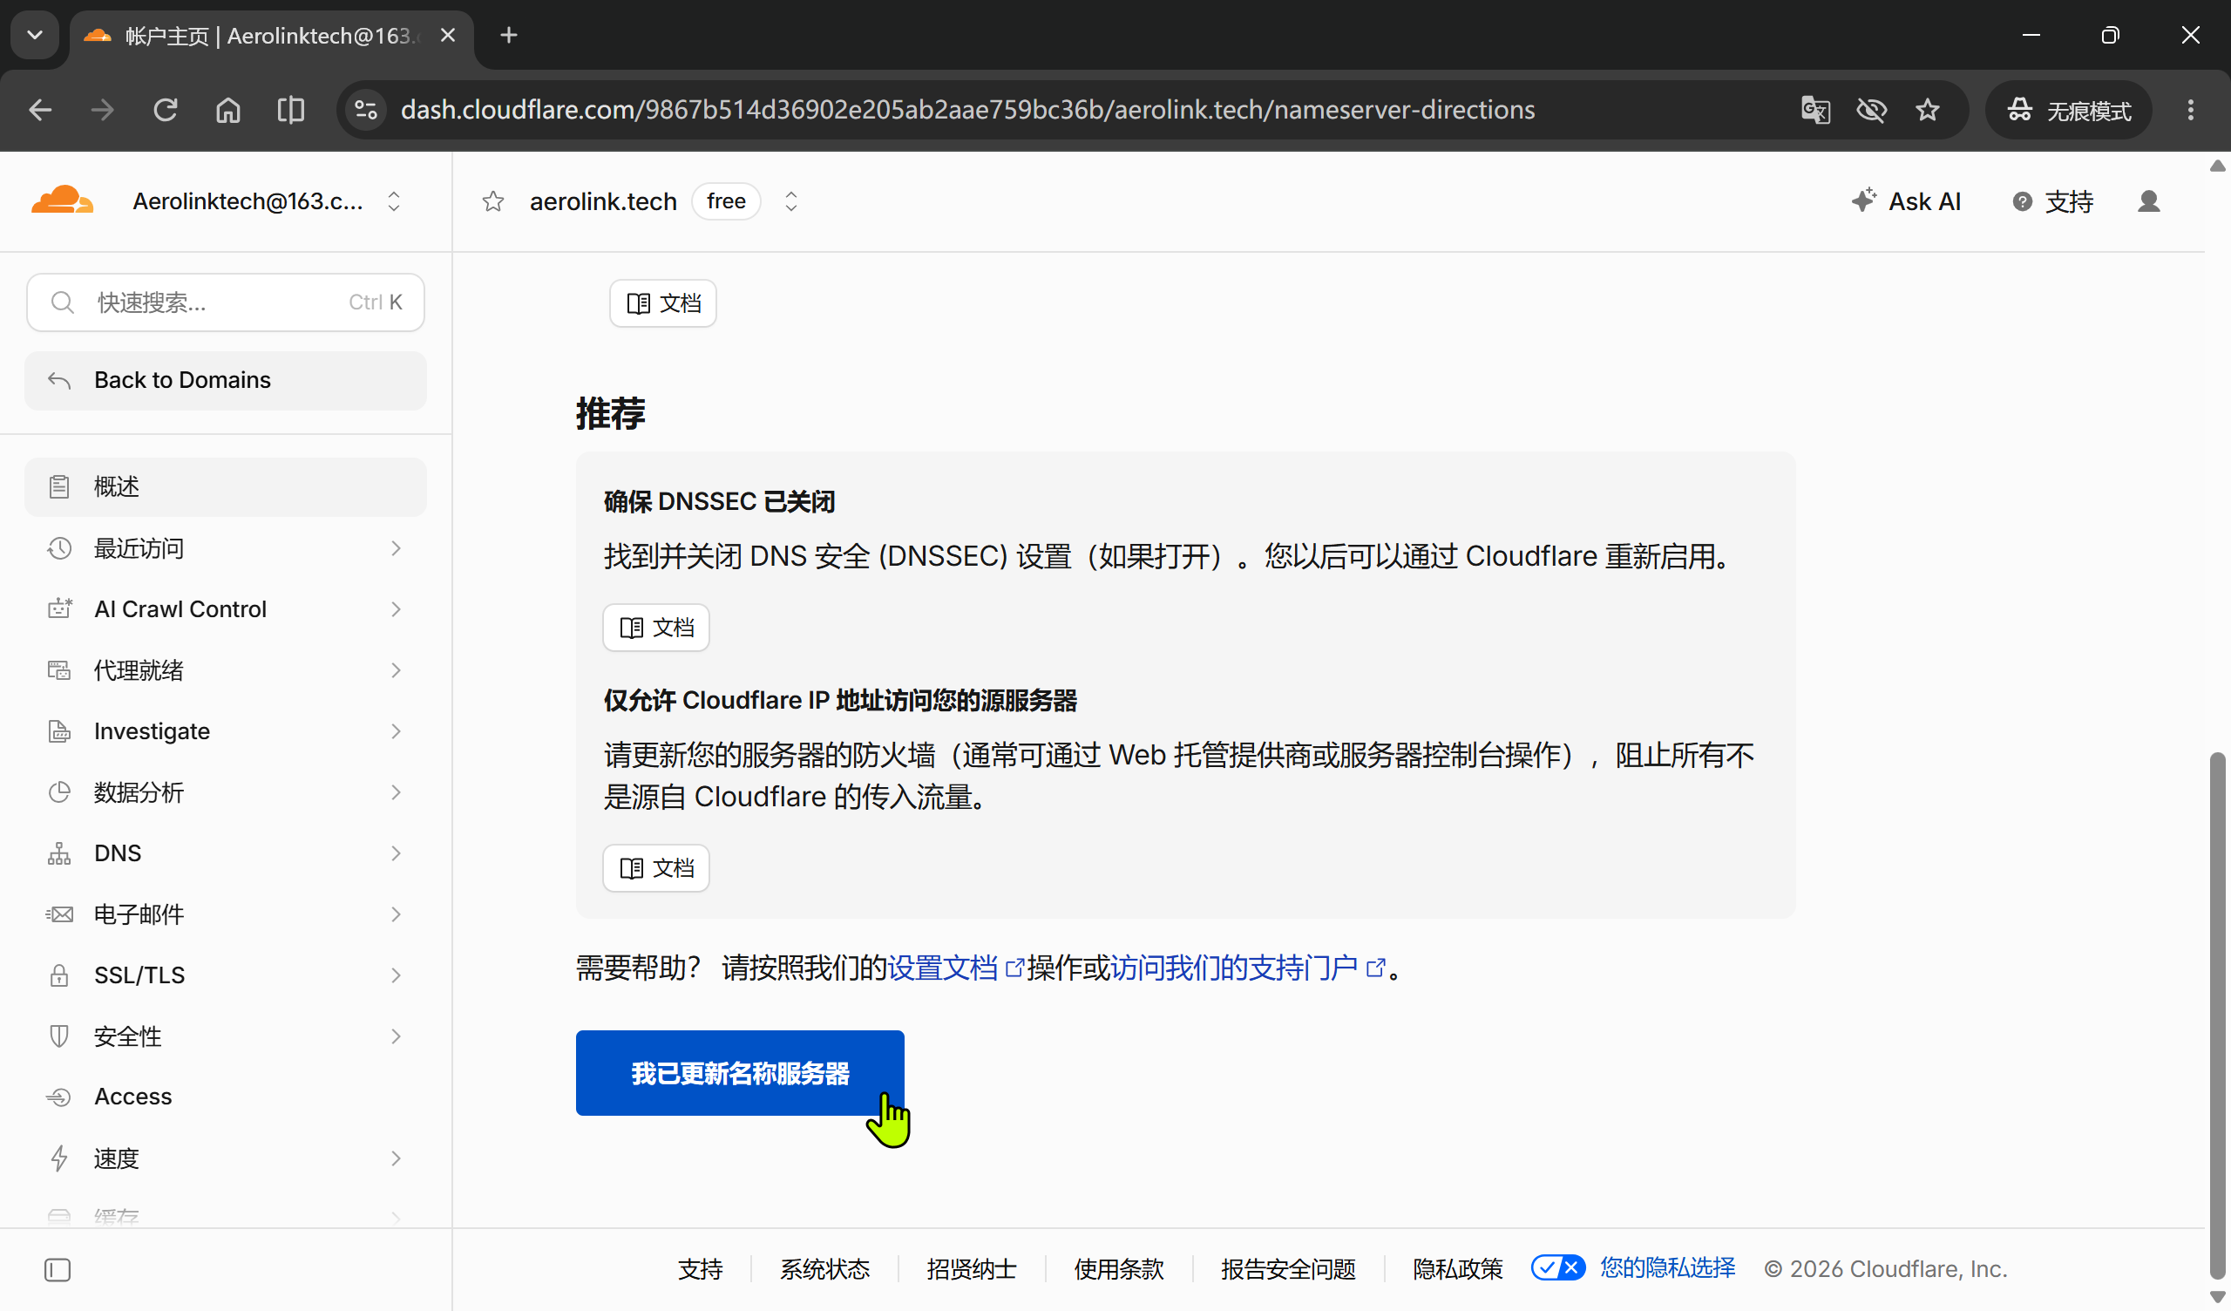
Task: Star the aerolink.tech domain
Action: [493, 201]
